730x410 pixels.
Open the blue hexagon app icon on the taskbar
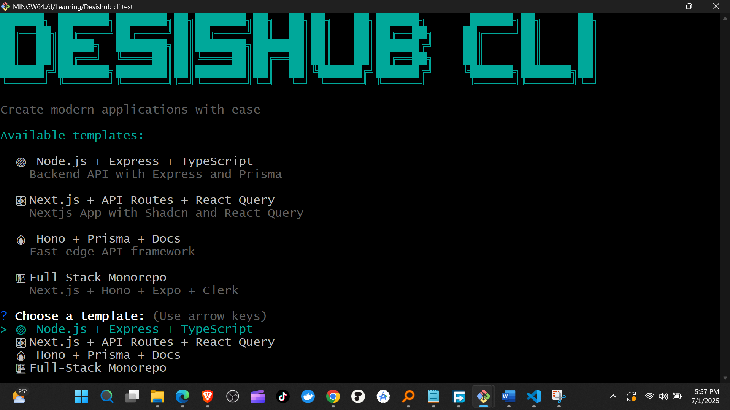[383, 397]
